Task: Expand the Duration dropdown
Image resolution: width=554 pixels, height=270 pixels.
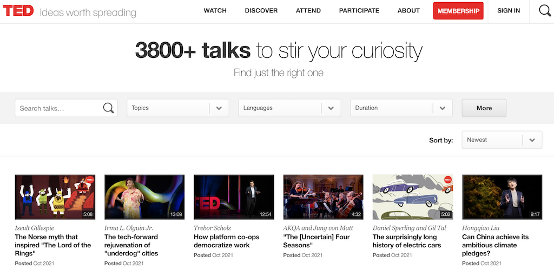Action: 401,108
